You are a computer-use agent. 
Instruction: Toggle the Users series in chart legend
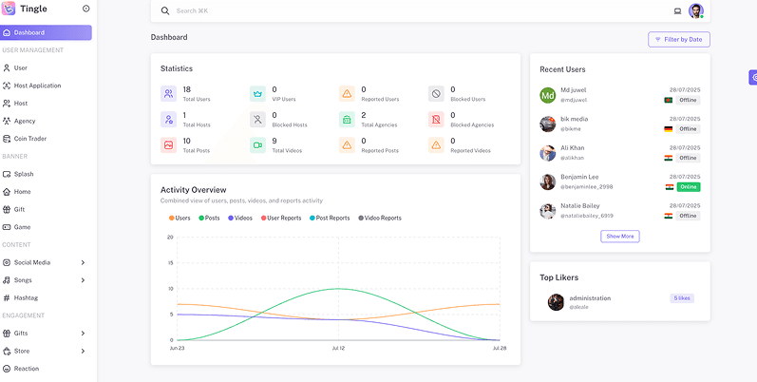[180, 219]
